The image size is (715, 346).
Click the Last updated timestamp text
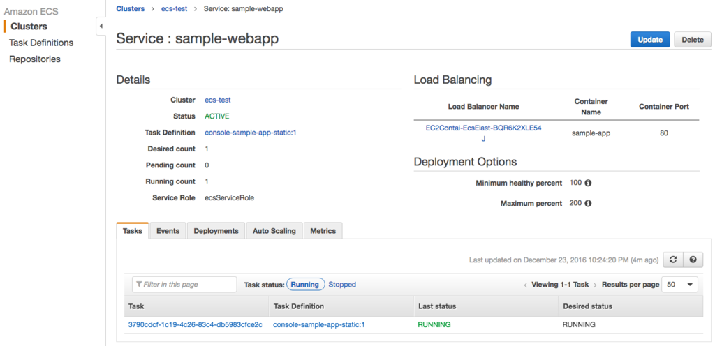pyautogui.click(x=563, y=260)
